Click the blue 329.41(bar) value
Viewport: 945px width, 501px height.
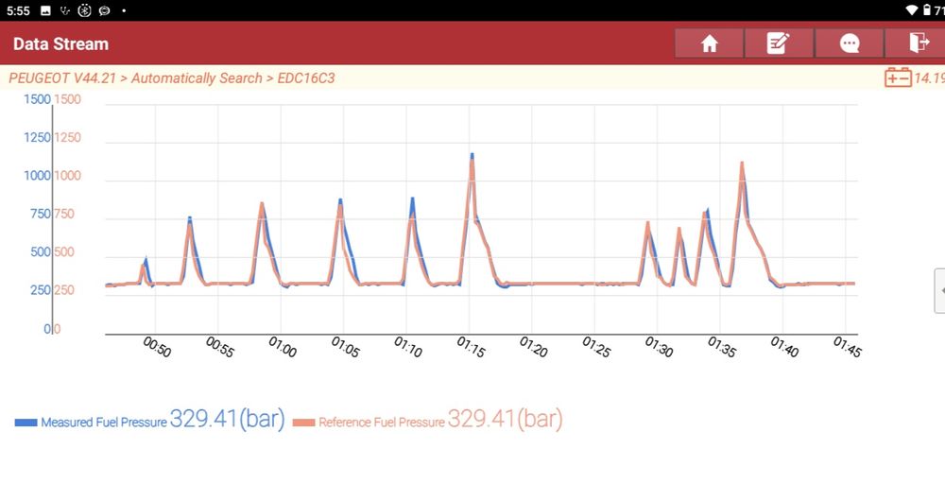click(x=227, y=419)
